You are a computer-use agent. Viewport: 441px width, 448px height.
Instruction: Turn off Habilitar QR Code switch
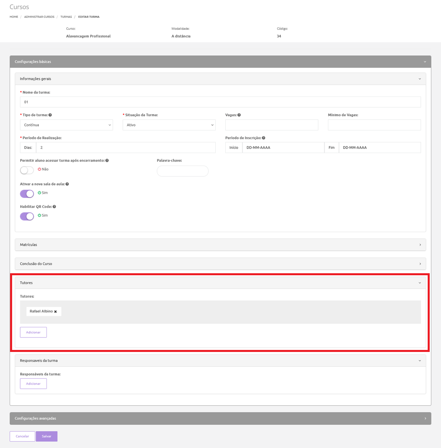27,216
